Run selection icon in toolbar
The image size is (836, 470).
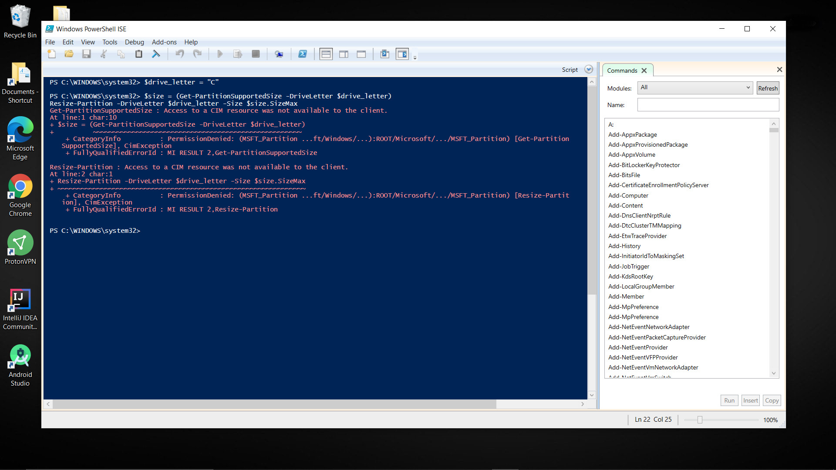(238, 54)
